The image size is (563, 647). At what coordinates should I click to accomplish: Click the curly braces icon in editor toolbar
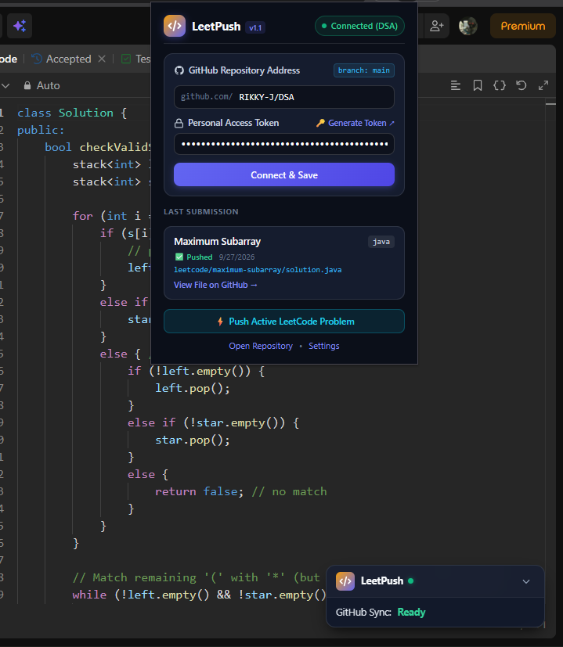500,85
